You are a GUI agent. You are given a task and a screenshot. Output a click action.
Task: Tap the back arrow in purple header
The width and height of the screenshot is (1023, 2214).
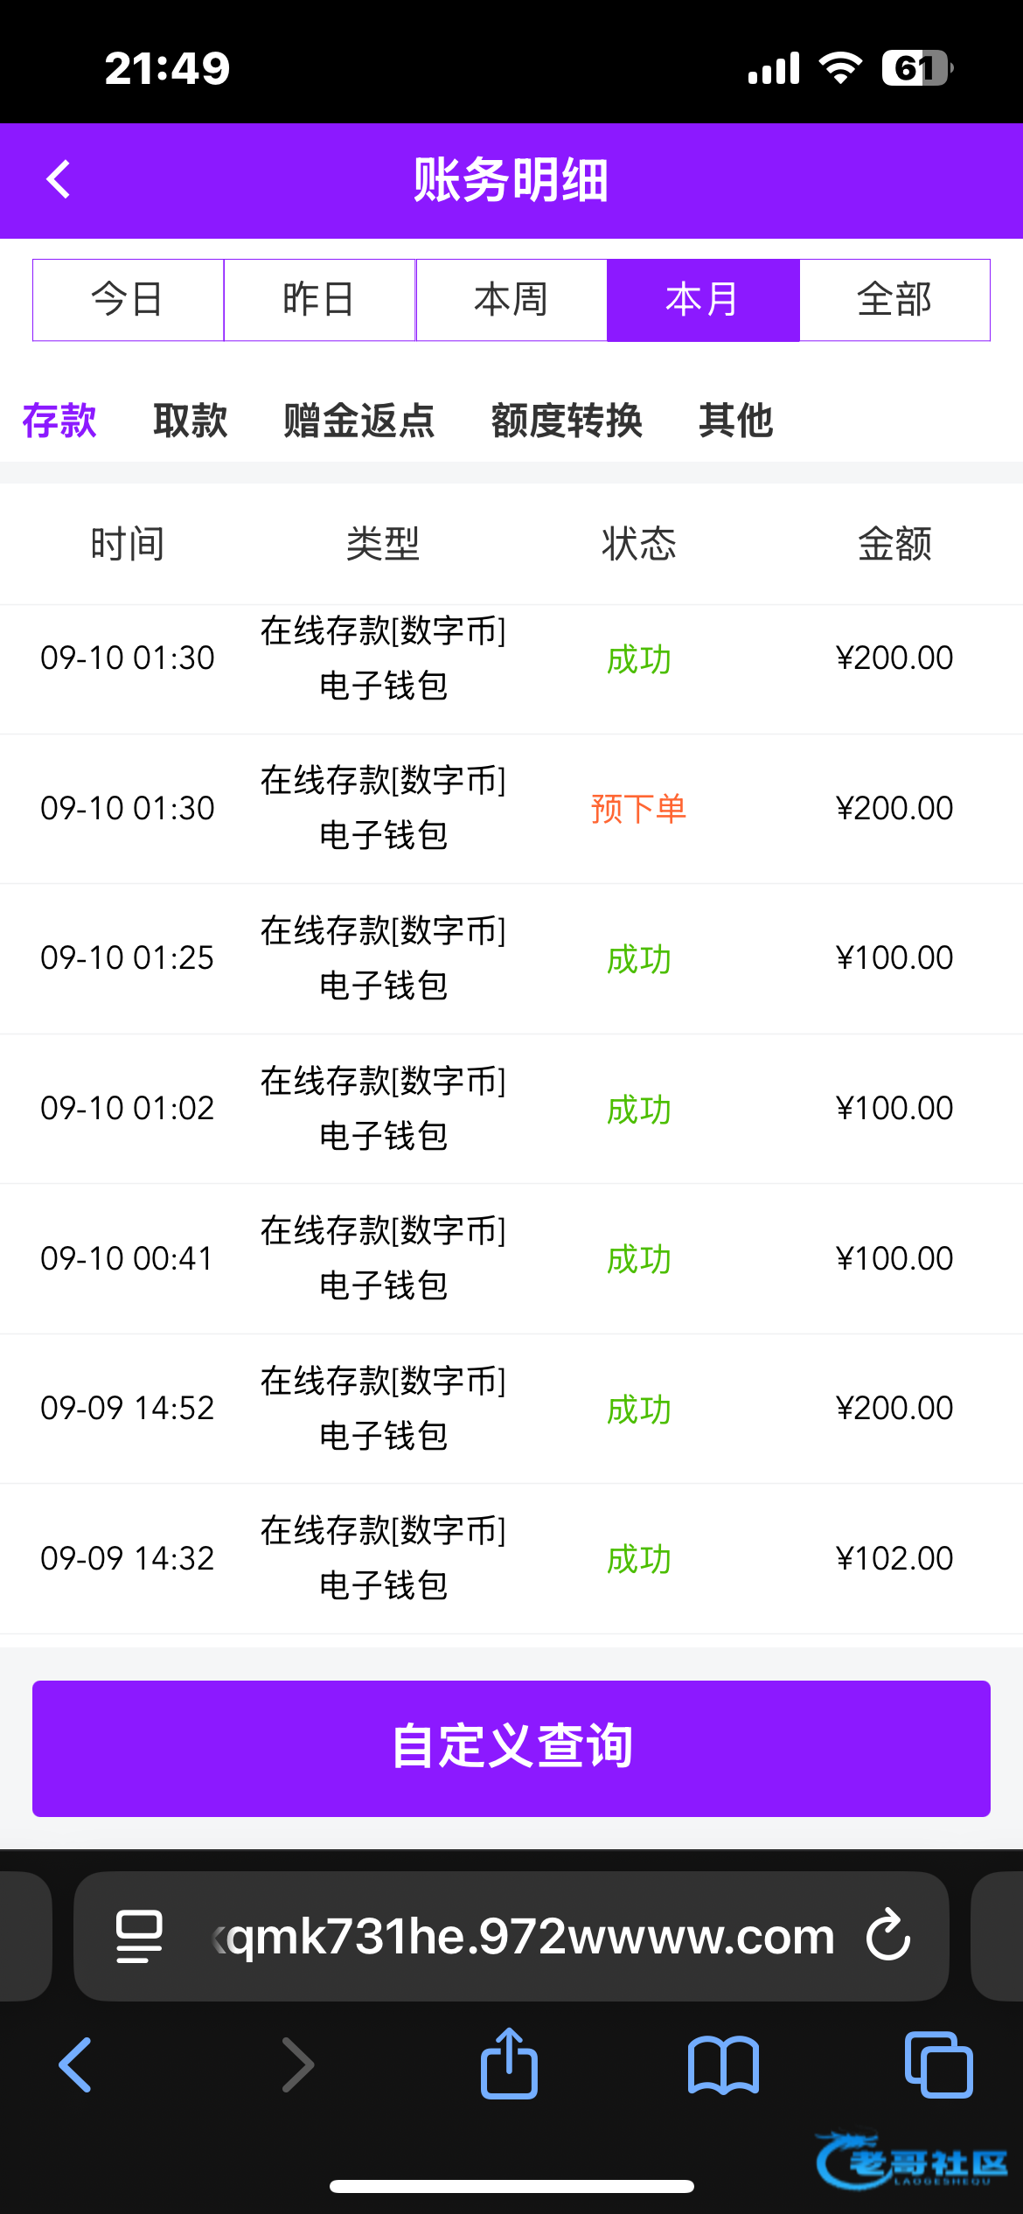pyautogui.click(x=59, y=180)
